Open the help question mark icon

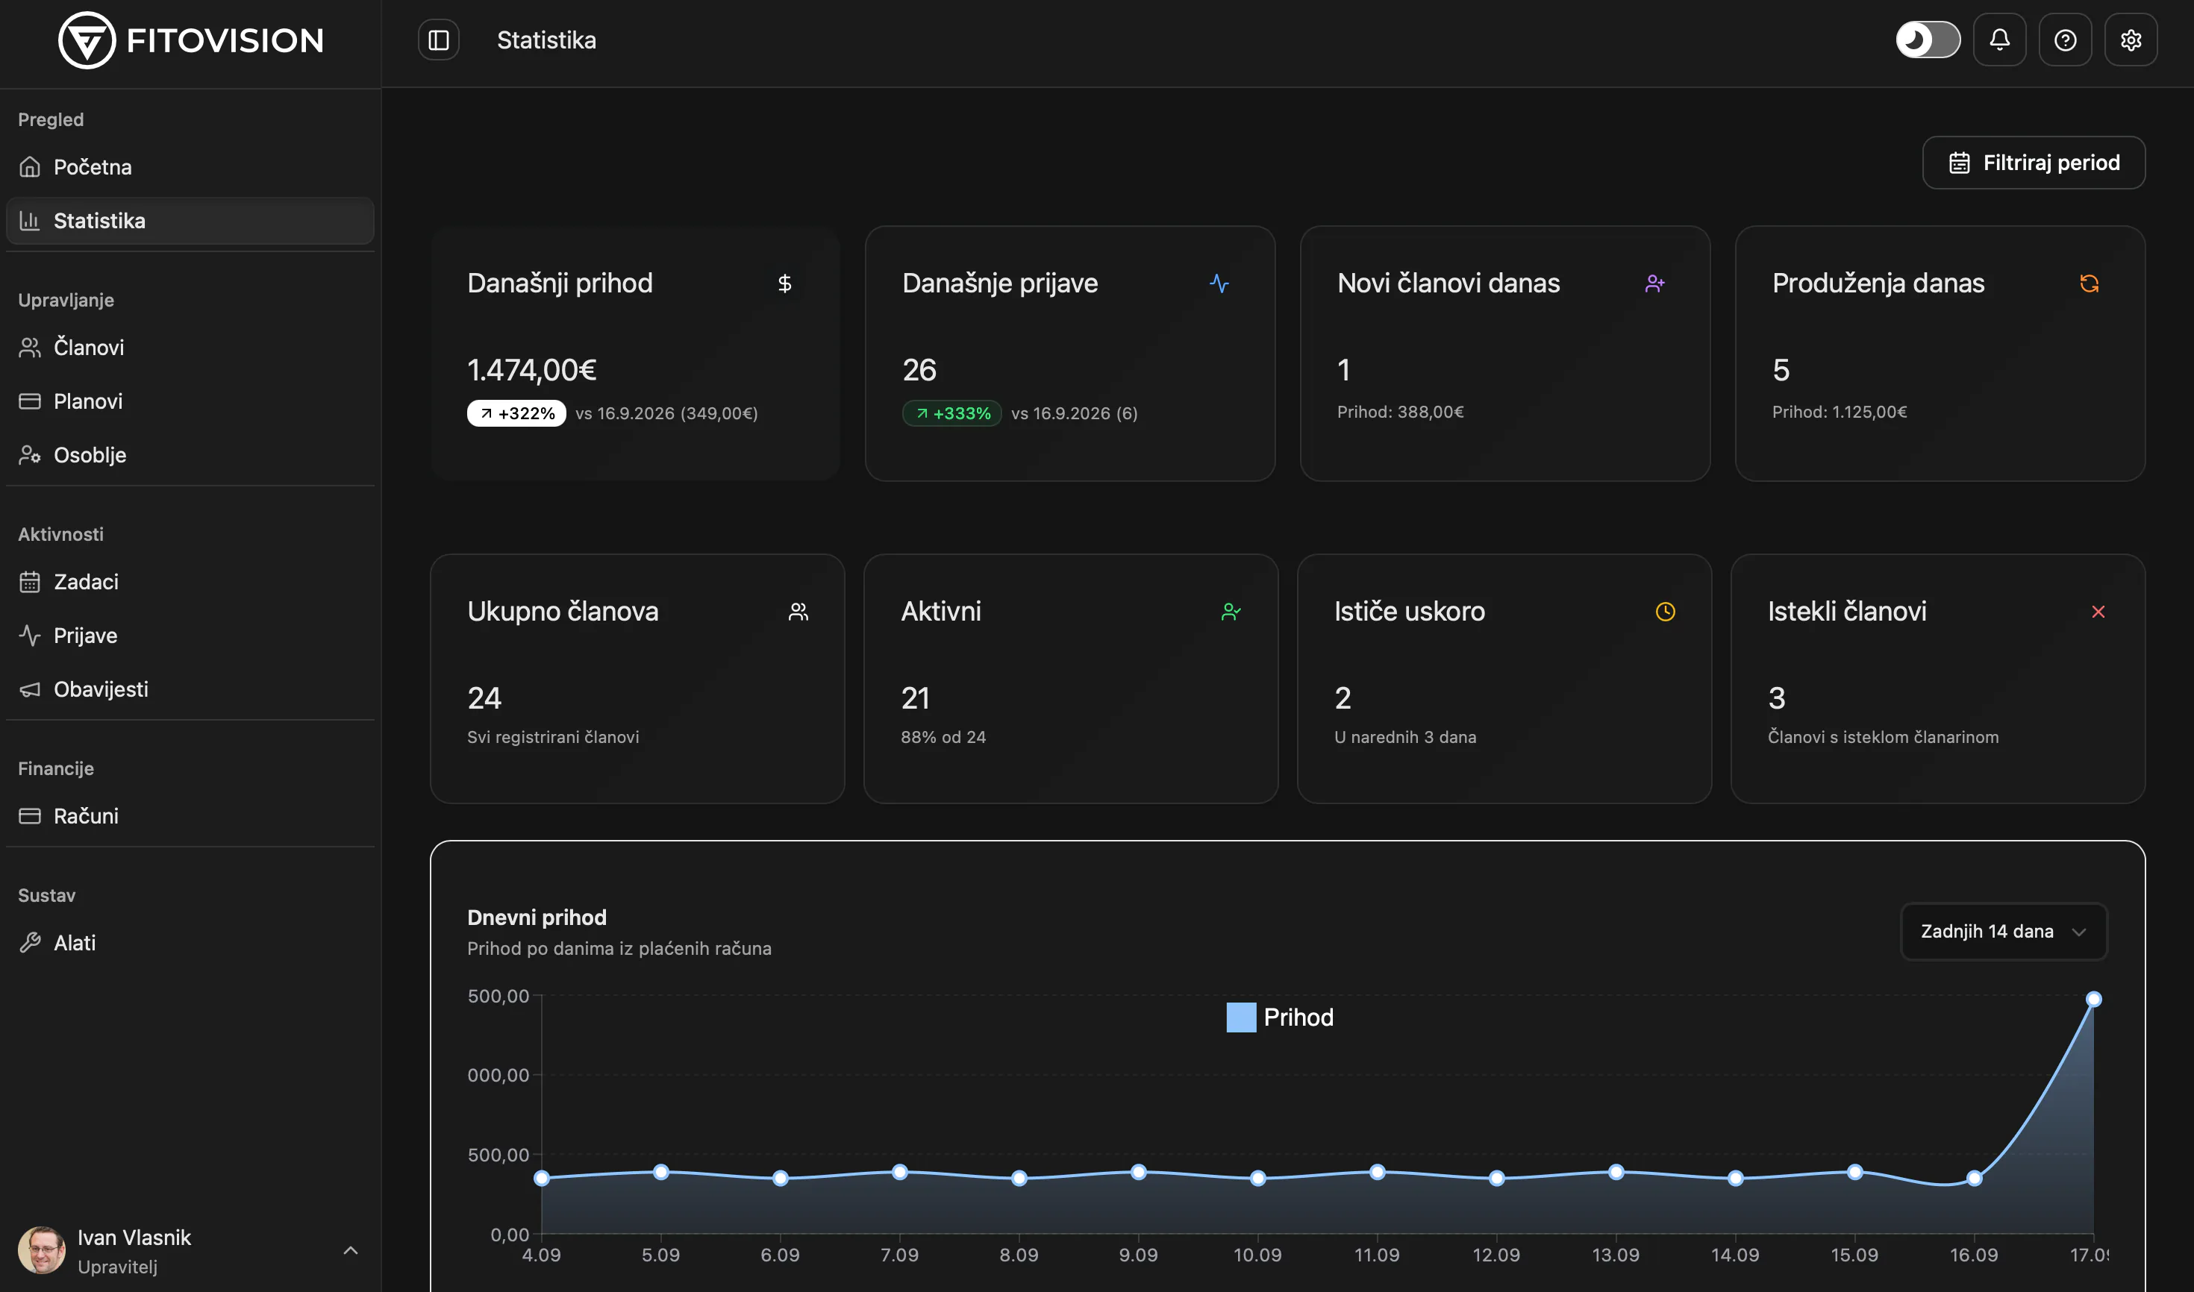coord(2065,40)
